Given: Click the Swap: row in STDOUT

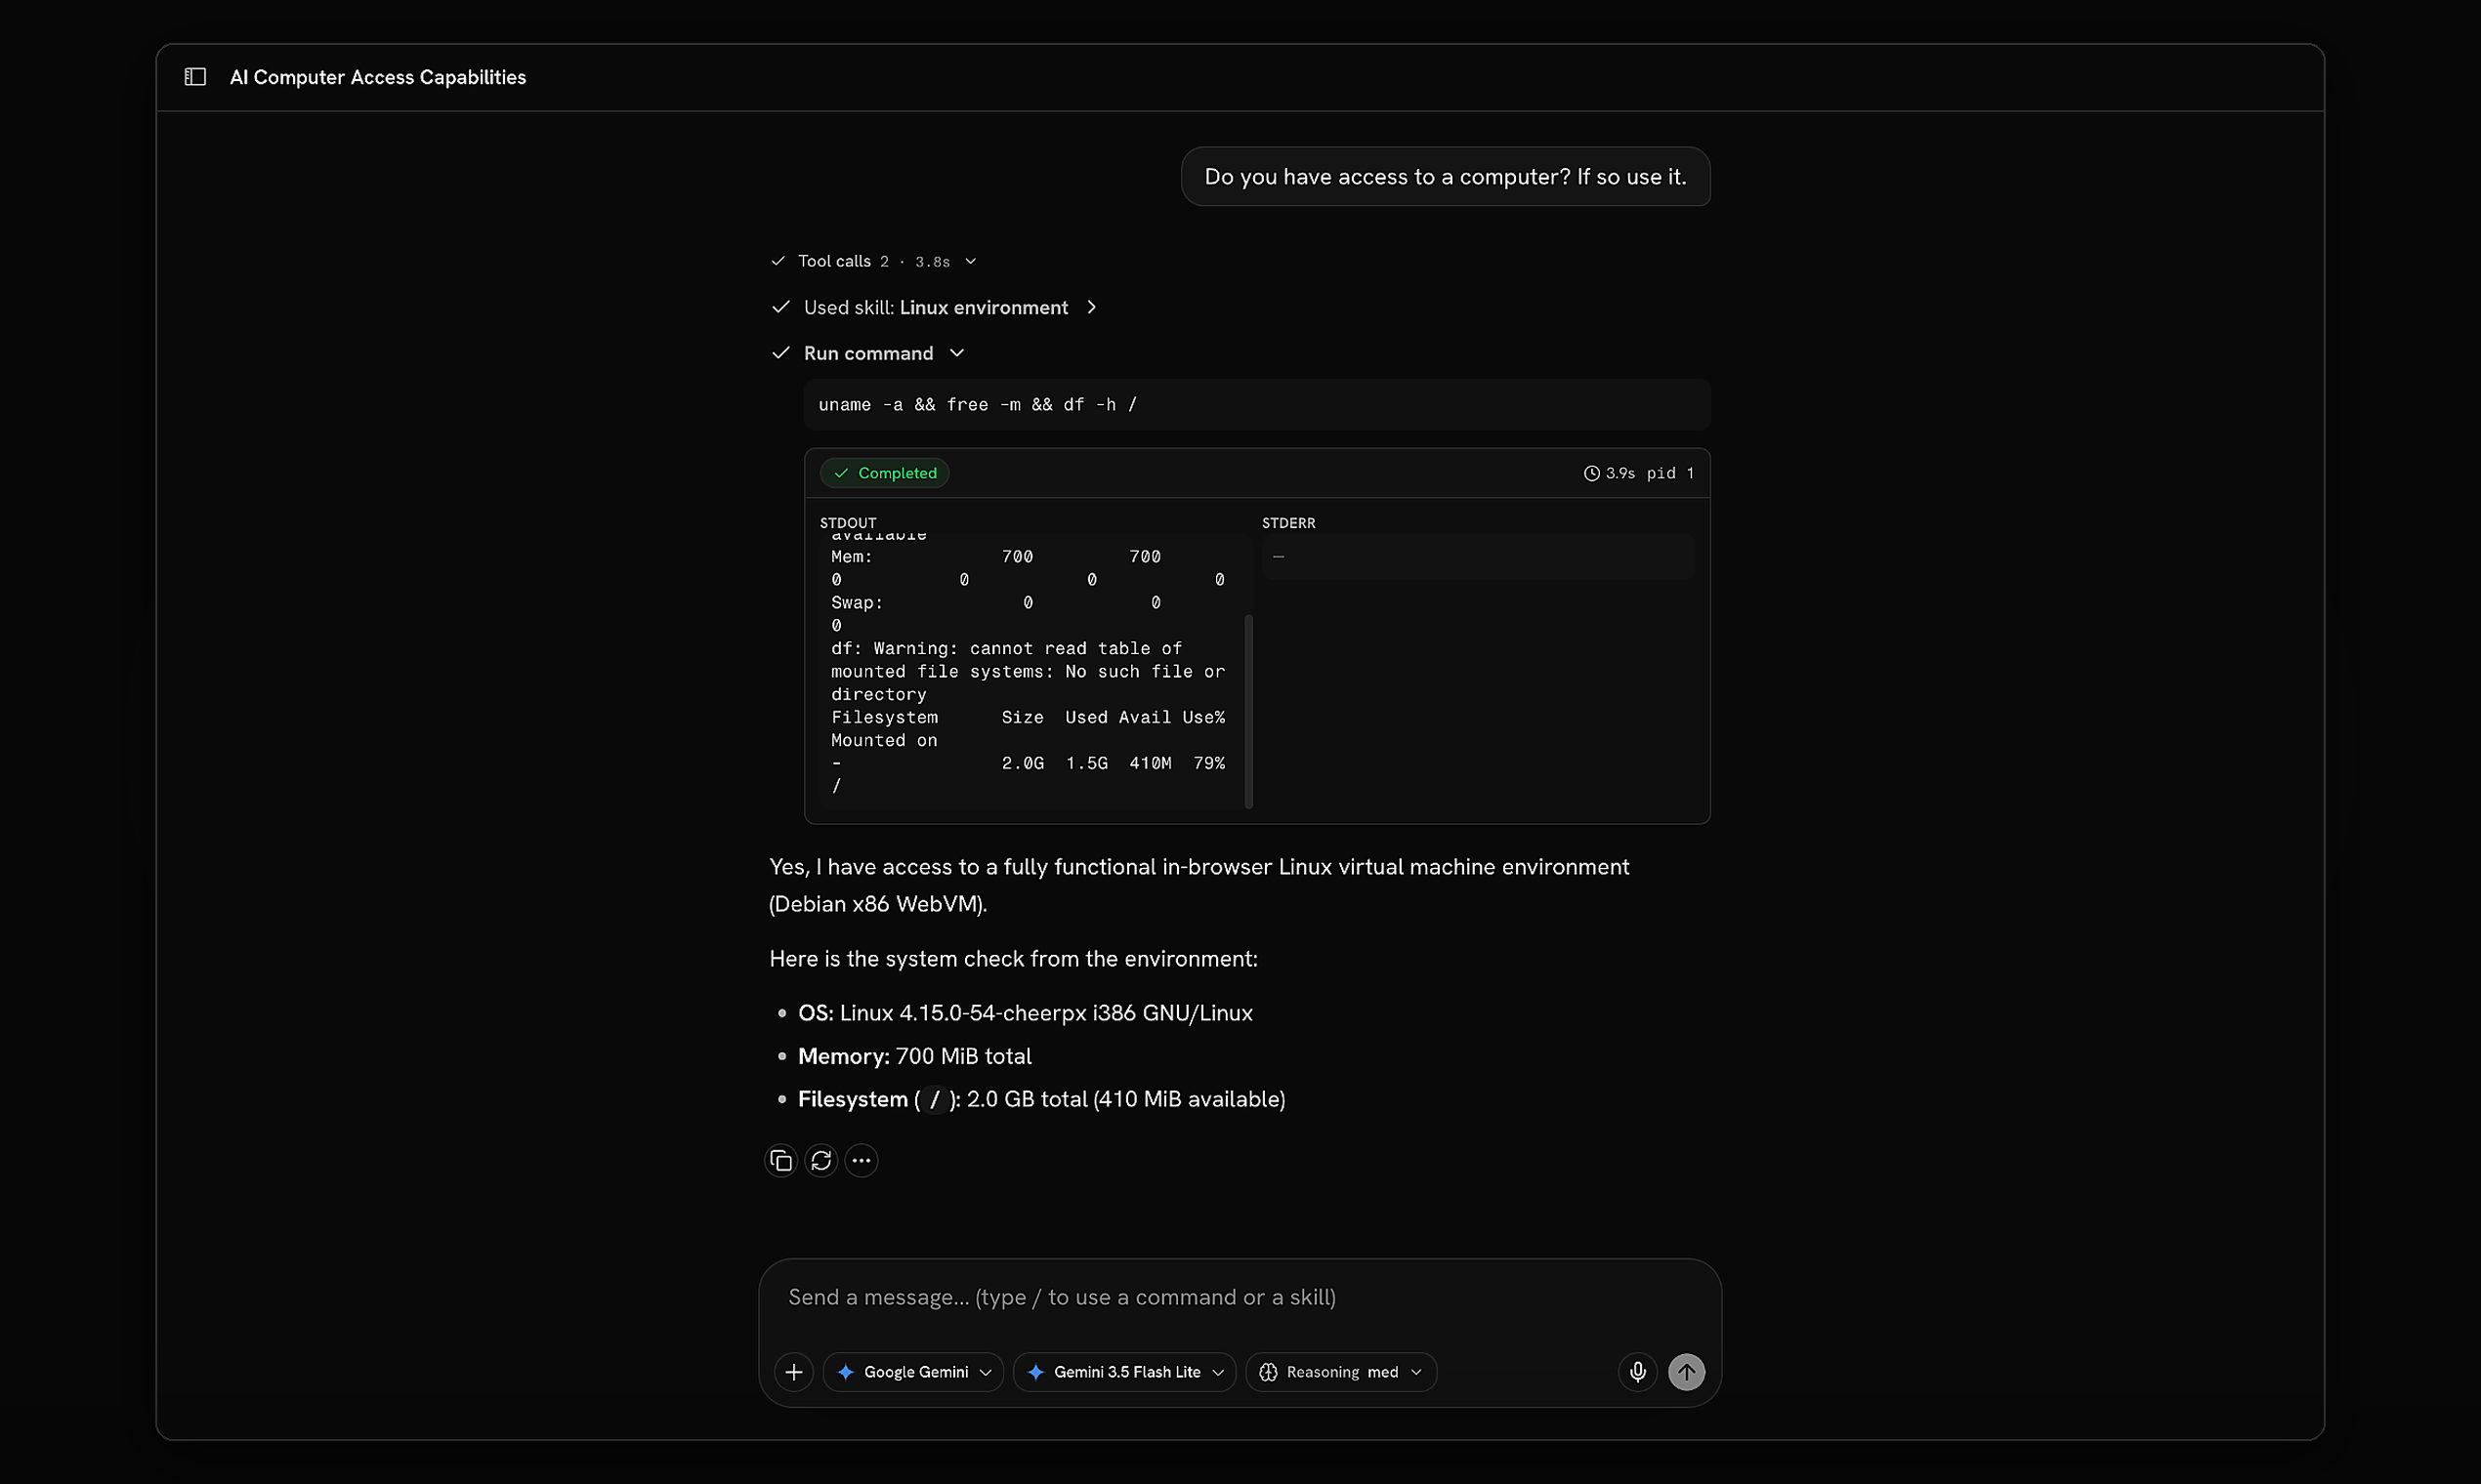Looking at the screenshot, I should pyautogui.click(x=995, y=603).
